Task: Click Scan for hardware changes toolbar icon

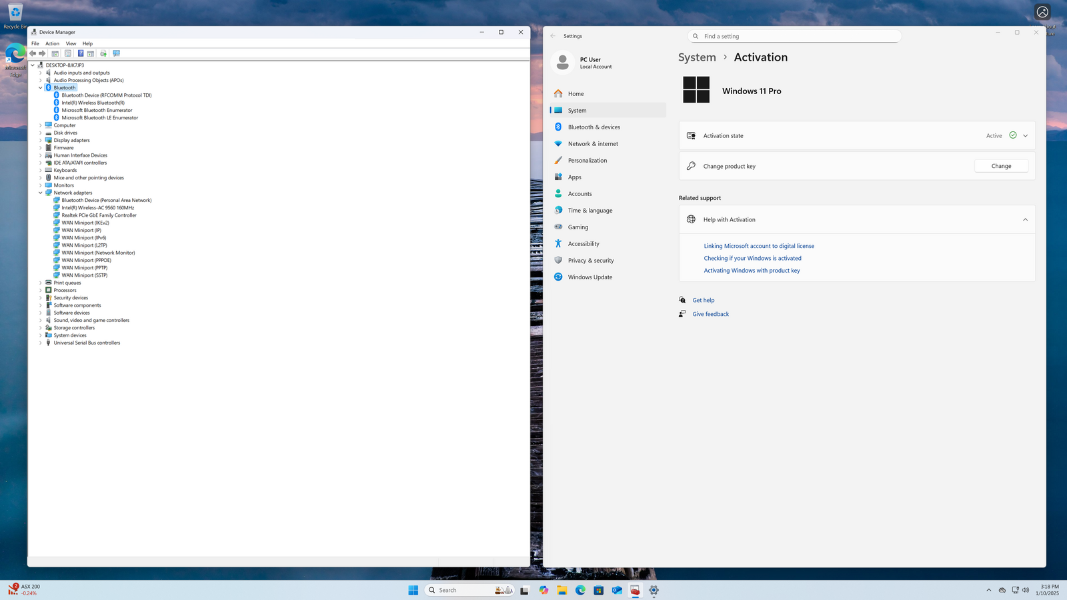Action: click(117, 53)
